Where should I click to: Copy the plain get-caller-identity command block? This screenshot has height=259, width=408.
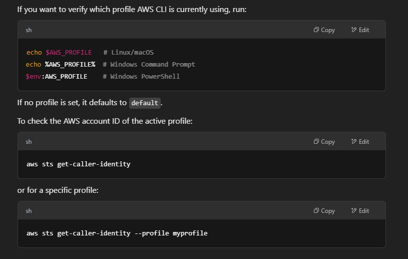tap(324, 142)
